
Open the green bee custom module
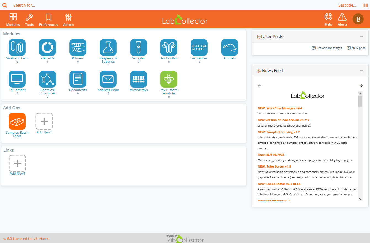[169, 79]
